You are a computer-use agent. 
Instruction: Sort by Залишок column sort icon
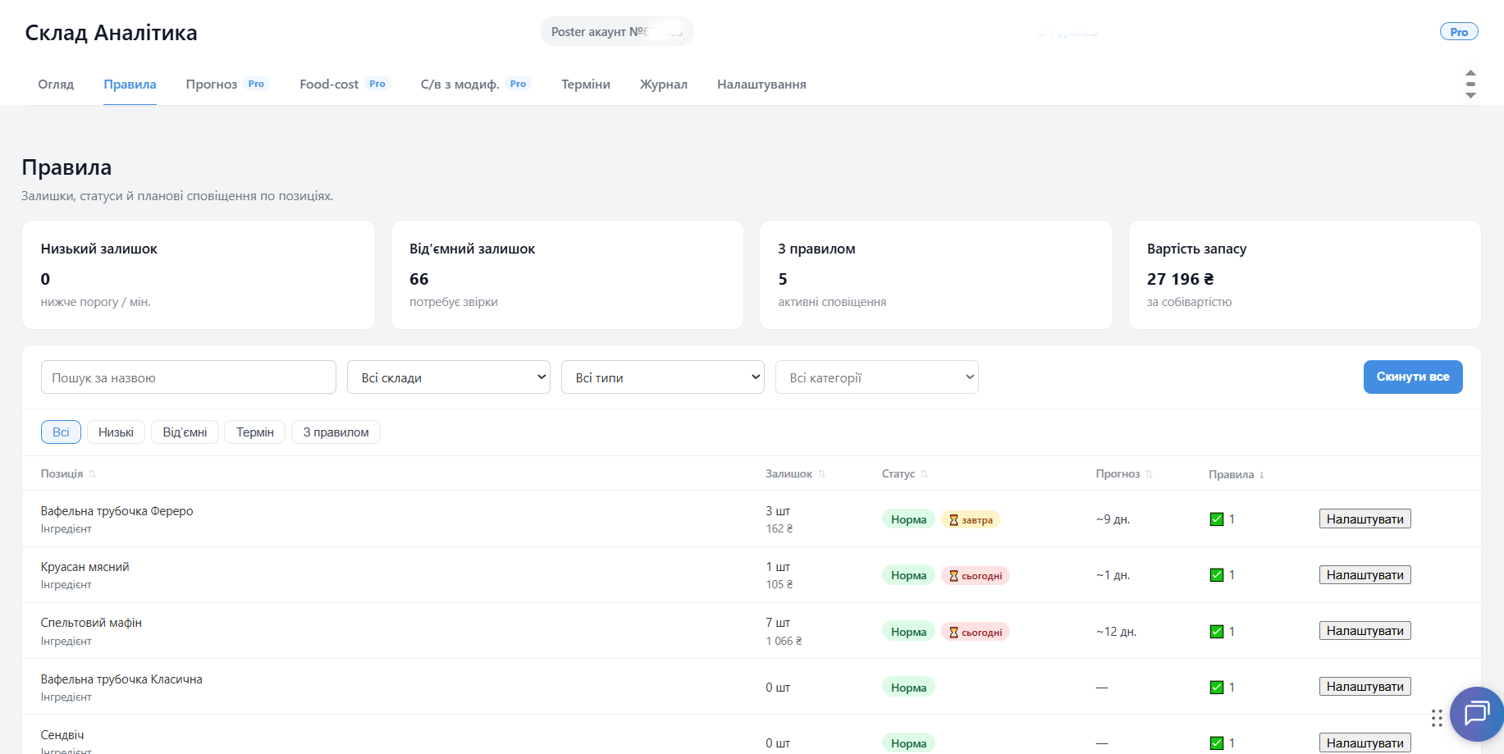click(821, 474)
